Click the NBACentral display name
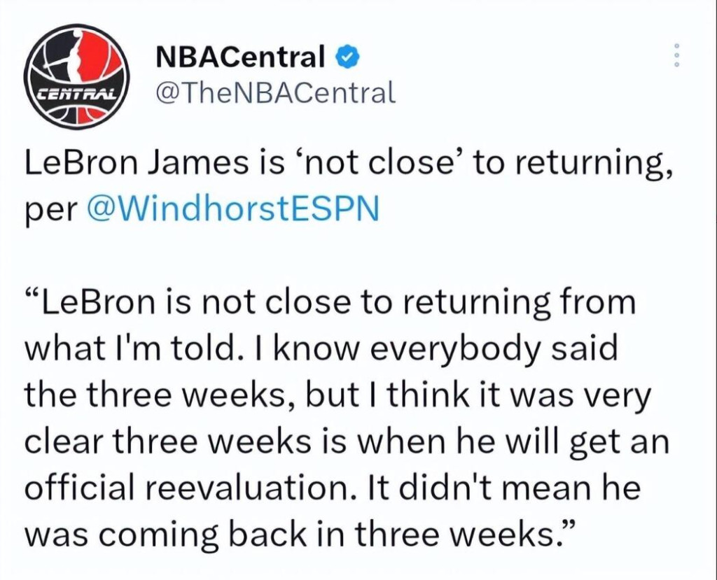The height and width of the screenshot is (580, 717). [242, 57]
